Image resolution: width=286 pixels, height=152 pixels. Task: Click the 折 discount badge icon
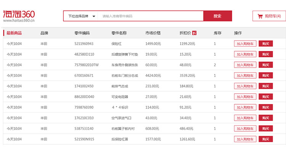tap(194, 33)
